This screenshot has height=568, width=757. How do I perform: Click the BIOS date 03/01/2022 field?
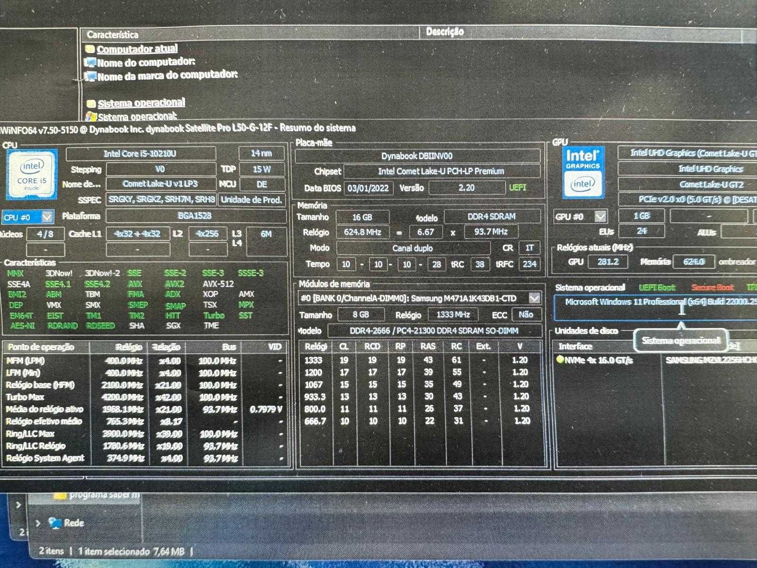click(368, 188)
